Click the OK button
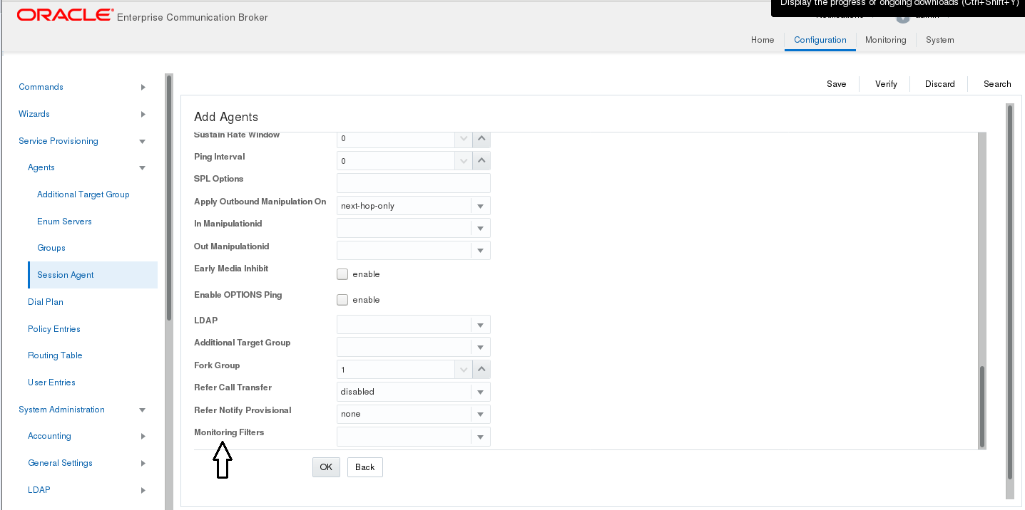 [x=326, y=467]
